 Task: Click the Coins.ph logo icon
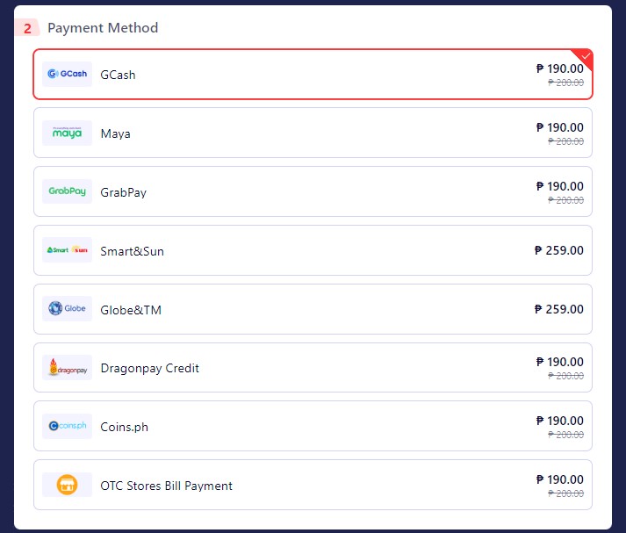pyautogui.click(x=67, y=427)
